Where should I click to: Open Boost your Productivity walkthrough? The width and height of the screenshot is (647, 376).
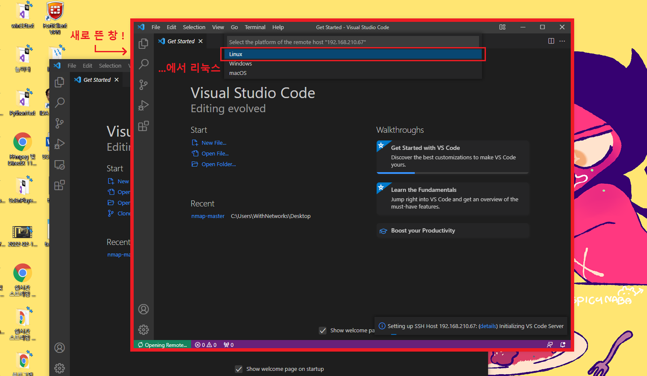click(452, 230)
